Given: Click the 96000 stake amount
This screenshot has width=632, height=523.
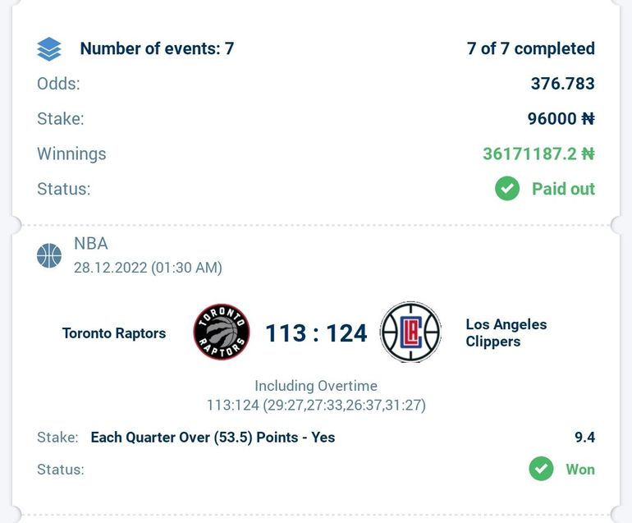Looking at the screenshot, I should coord(552,119).
